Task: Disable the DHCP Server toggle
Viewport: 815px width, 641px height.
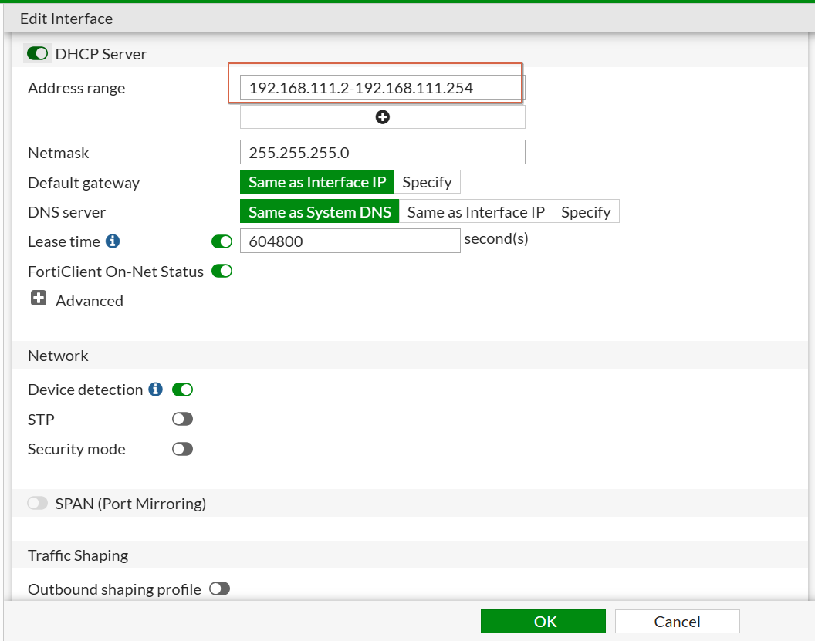Action: [x=37, y=53]
